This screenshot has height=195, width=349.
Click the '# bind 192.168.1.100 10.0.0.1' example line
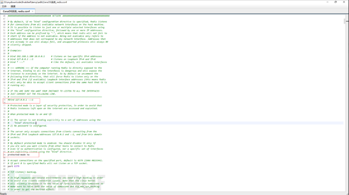[x=55, y=56]
